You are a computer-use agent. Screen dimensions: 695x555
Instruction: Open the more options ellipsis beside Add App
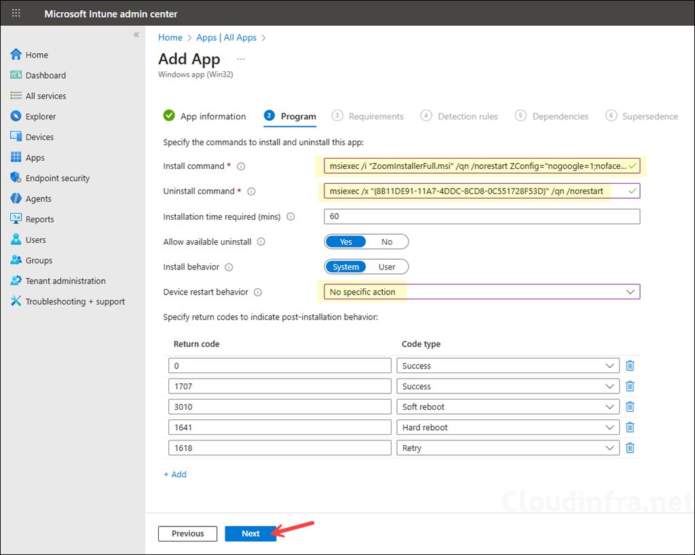point(241,59)
